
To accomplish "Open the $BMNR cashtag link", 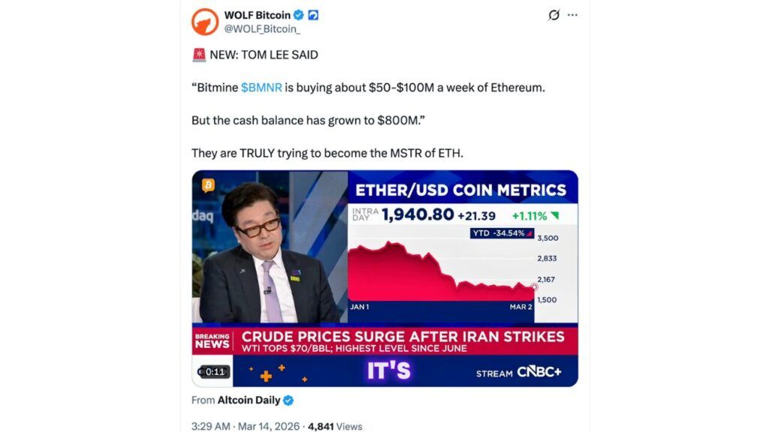I will click(x=261, y=87).
